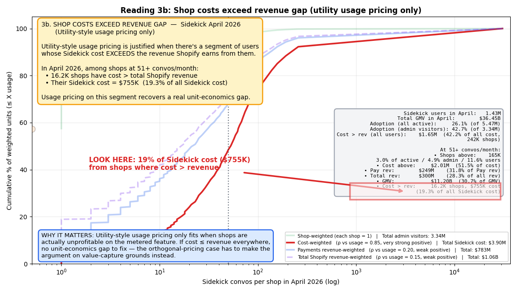The height and width of the screenshot is (292, 517).
Task: Click the stats line "242K shops)"
Action: point(484,139)
